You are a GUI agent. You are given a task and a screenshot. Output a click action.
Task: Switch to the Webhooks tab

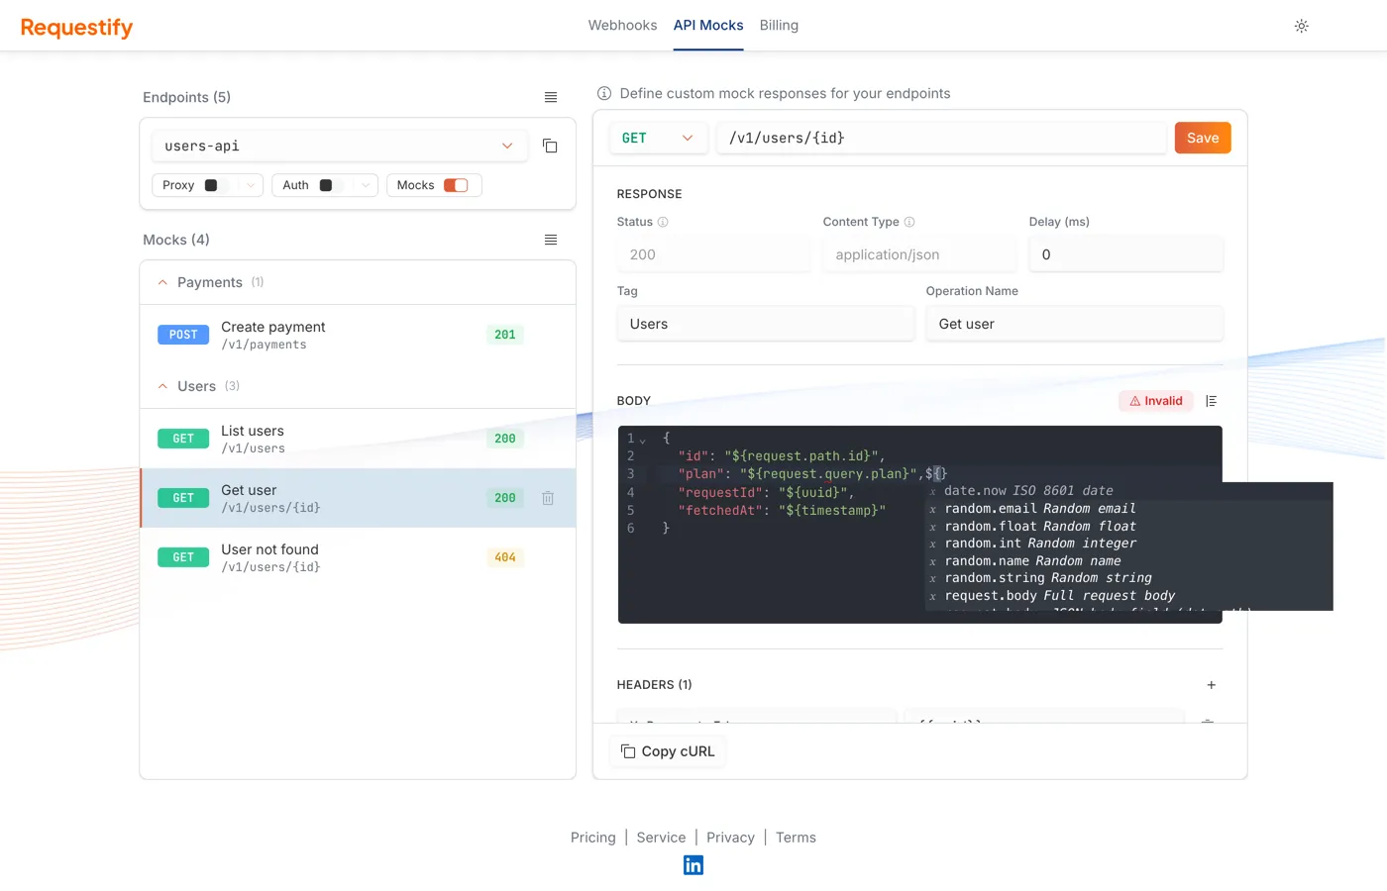tap(622, 26)
